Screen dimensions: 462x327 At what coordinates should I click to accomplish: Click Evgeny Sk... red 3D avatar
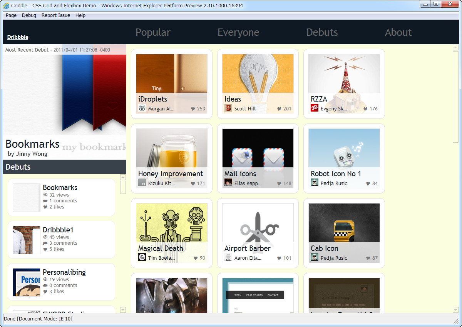pos(315,108)
